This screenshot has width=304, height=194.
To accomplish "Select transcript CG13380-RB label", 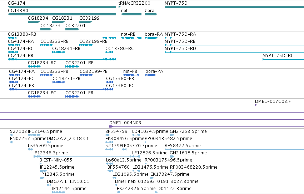I will 22,34.
